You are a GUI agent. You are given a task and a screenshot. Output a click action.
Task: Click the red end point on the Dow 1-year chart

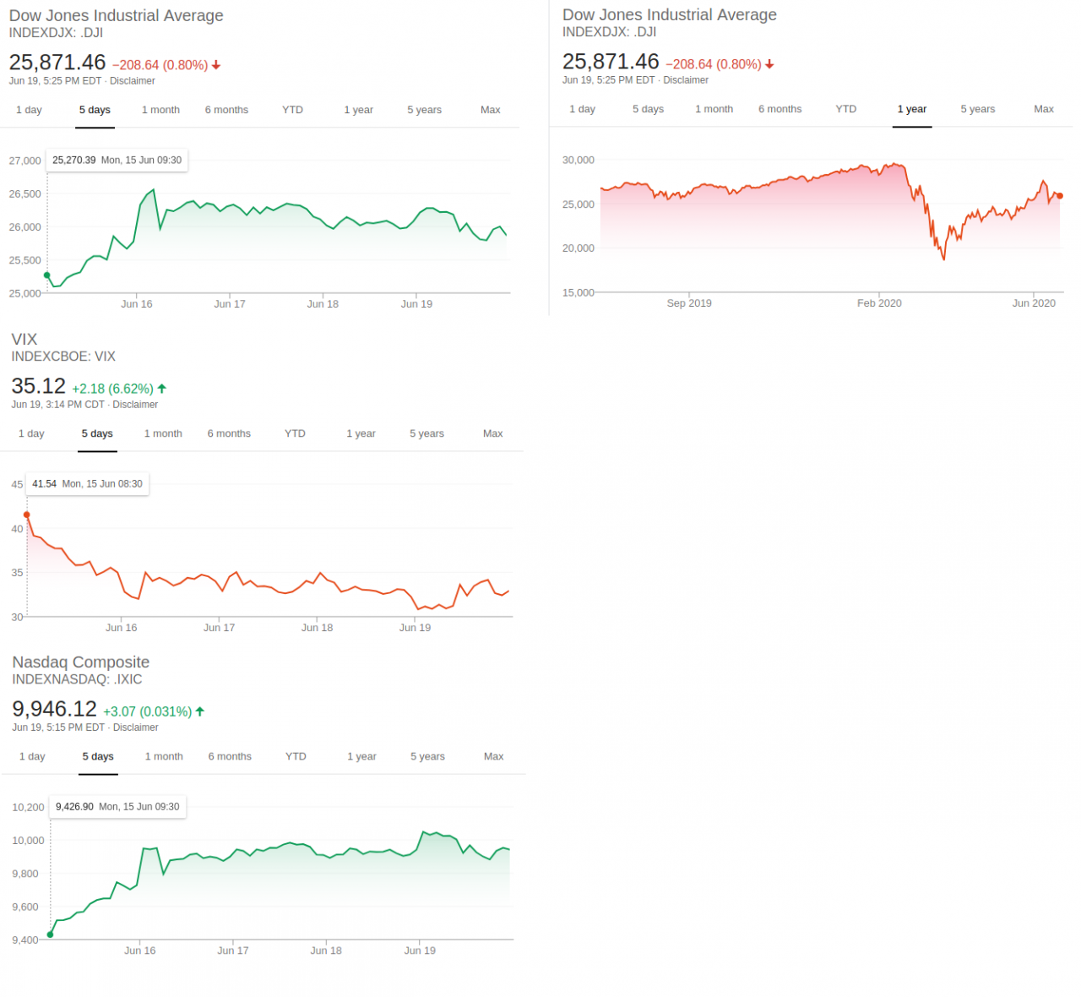click(1060, 196)
